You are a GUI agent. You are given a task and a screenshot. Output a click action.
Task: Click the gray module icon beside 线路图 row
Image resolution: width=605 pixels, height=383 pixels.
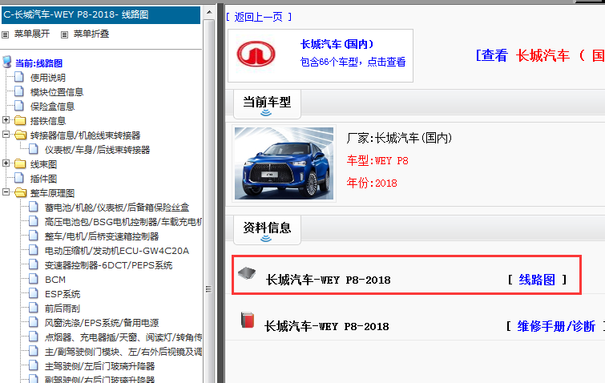[x=247, y=273]
